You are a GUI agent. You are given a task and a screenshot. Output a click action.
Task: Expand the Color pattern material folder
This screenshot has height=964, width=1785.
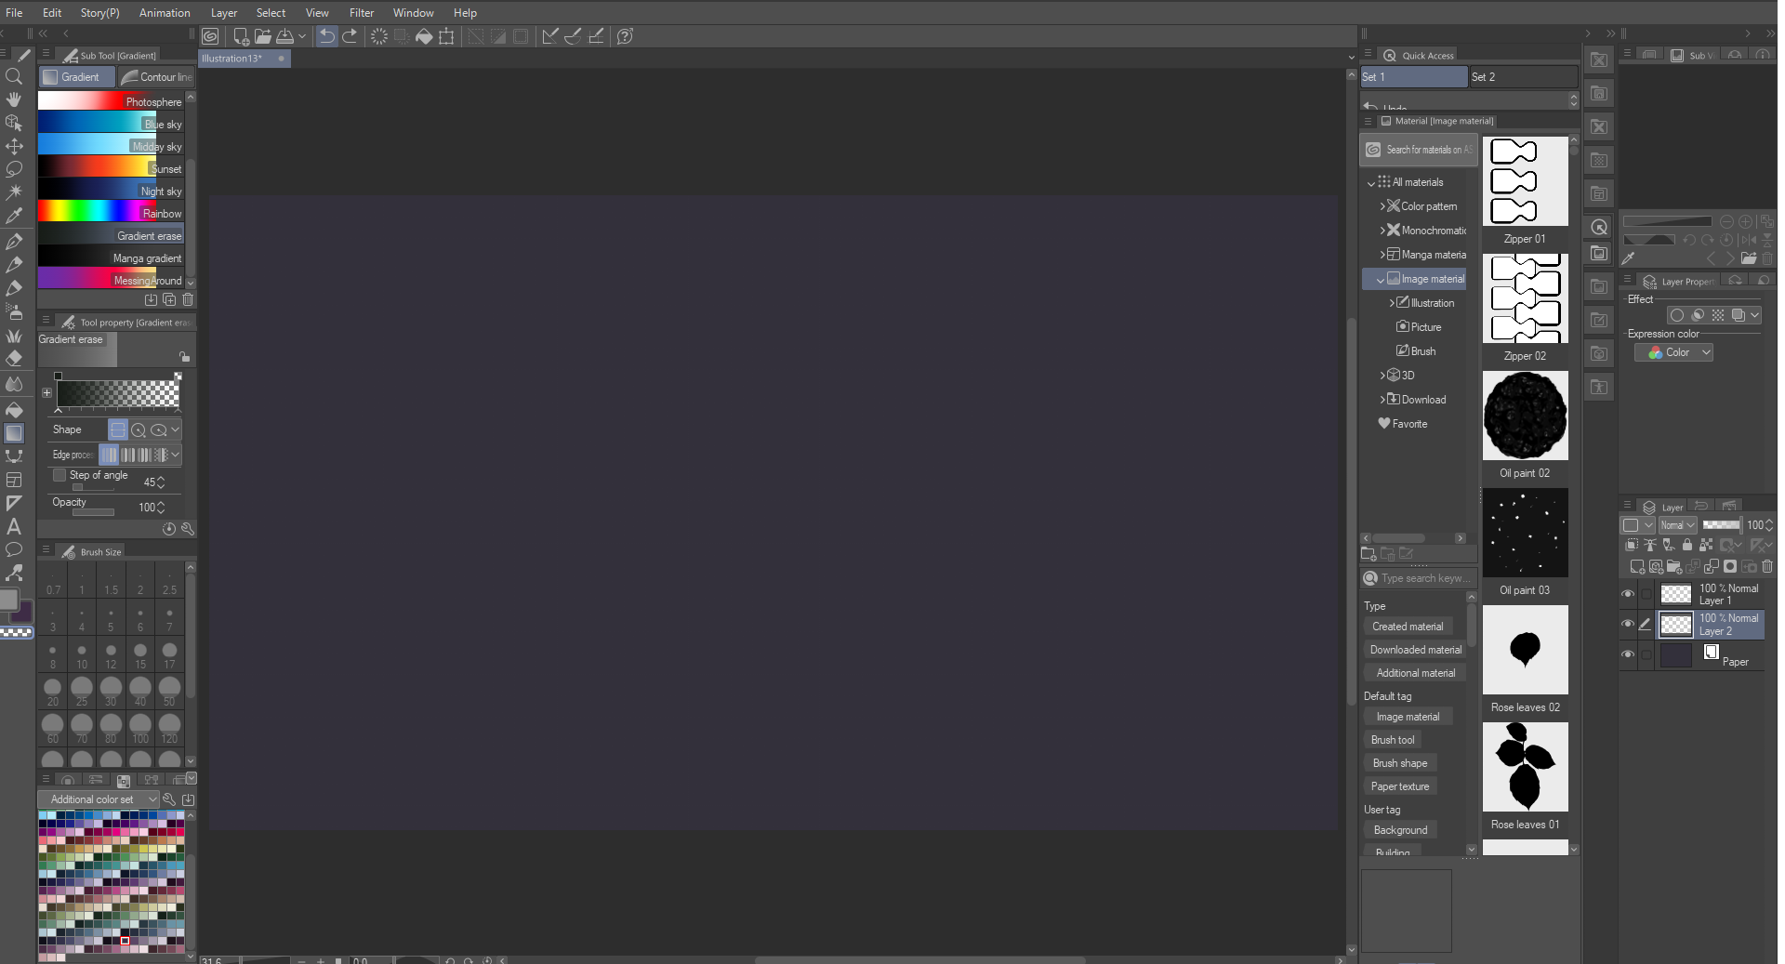1382,206
